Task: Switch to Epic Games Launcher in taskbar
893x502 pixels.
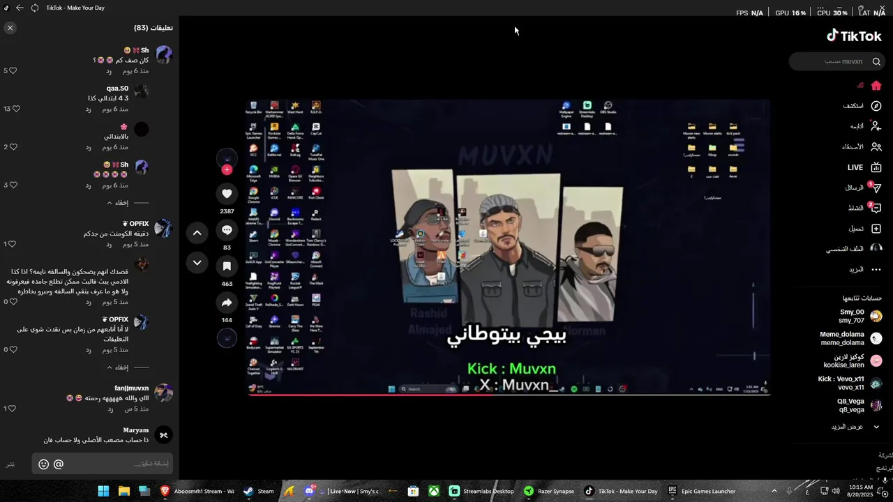Action: coord(701,491)
